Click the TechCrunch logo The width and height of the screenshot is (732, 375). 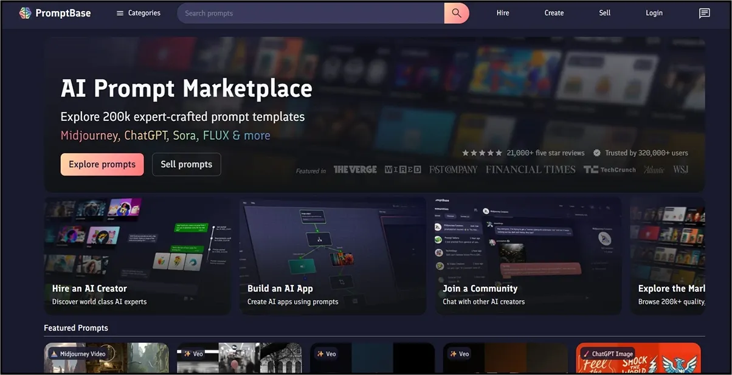pyautogui.click(x=610, y=170)
